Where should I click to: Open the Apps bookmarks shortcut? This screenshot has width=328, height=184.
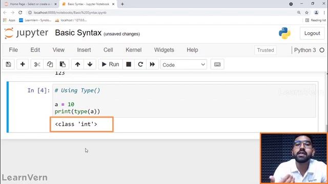coord(9,20)
